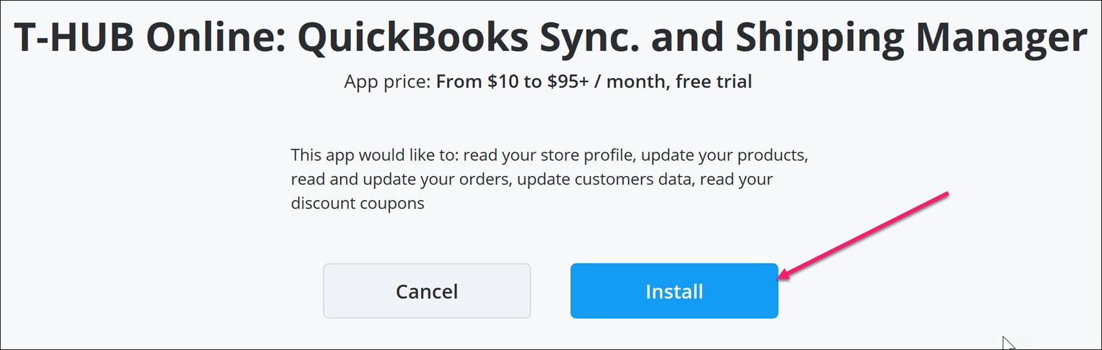1102x350 pixels.
Task: Click the 'T-HUB' text in the heading
Action: tap(74, 37)
